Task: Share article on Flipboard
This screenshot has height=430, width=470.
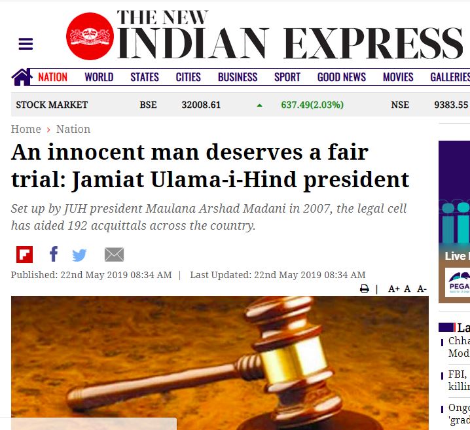Action: (x=25, y=255)
